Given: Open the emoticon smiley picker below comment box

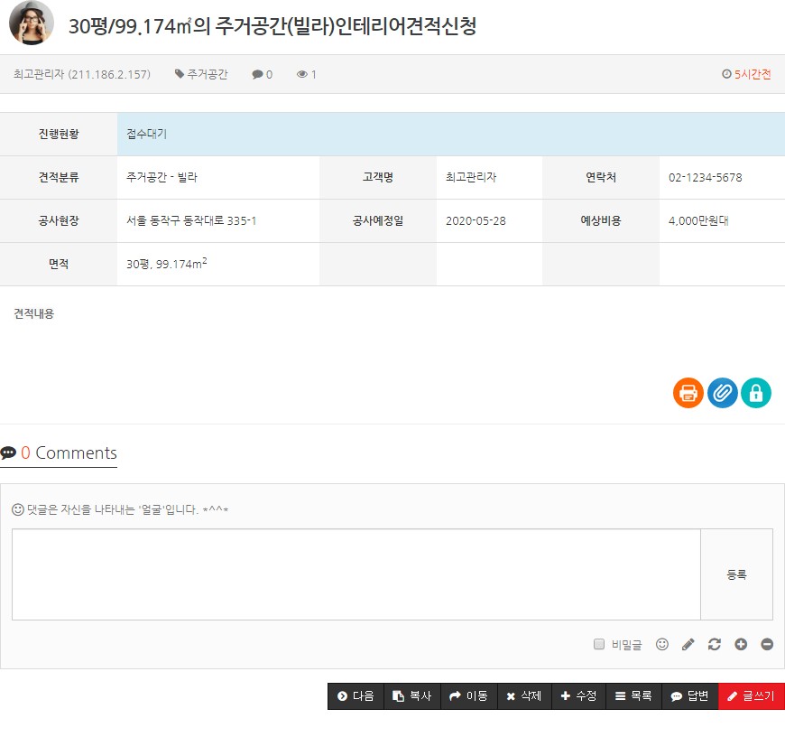Looking at the screenshot, I should point(662,644).
